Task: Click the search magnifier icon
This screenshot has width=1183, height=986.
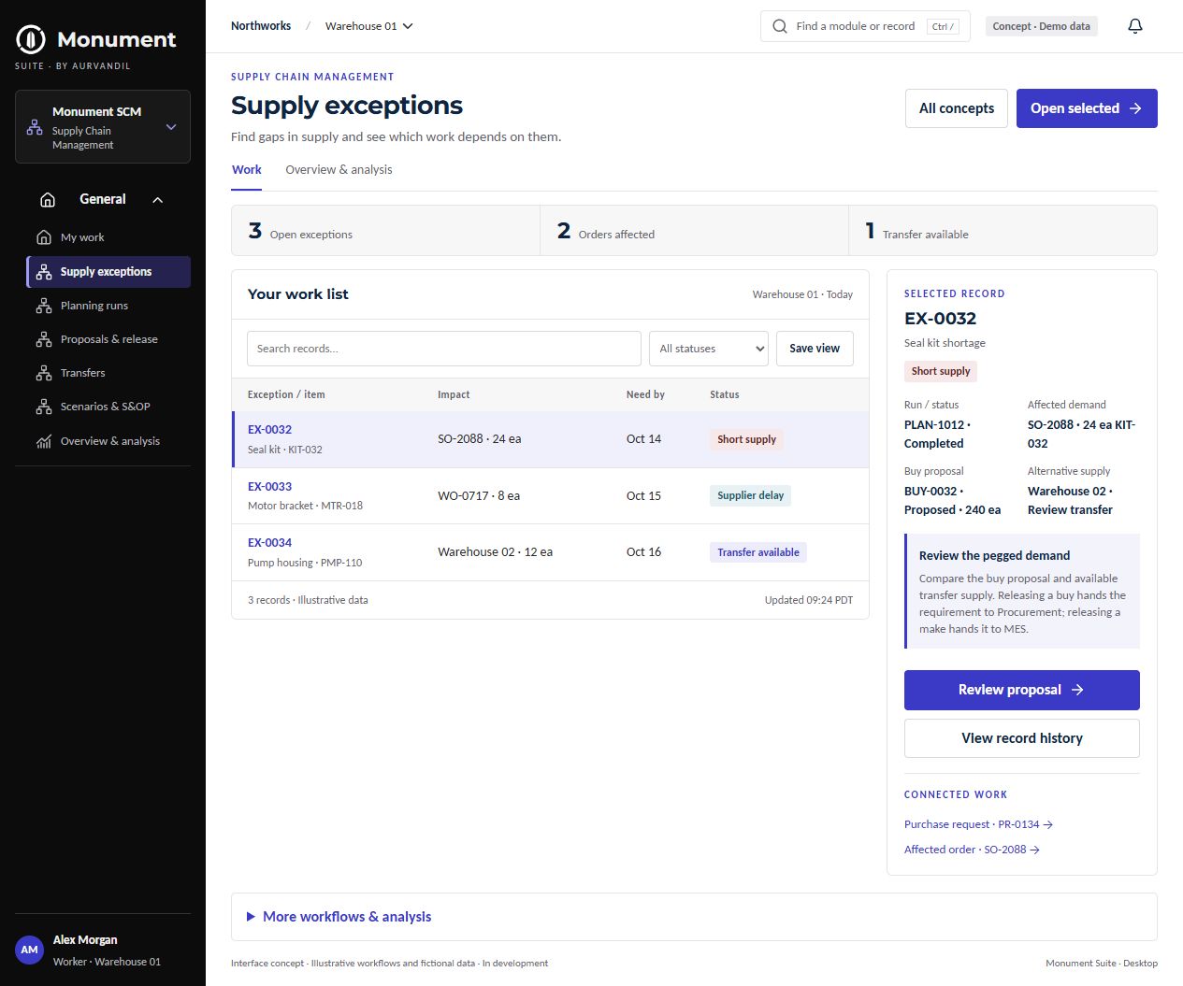Action: (780, 26)
